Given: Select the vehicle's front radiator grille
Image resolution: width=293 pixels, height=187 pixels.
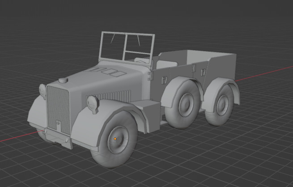Looking at the screenshot, I should click(x=58, y=110).
